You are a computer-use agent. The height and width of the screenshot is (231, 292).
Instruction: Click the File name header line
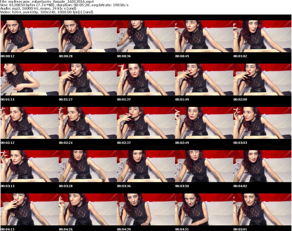click(x=47, y=2)
